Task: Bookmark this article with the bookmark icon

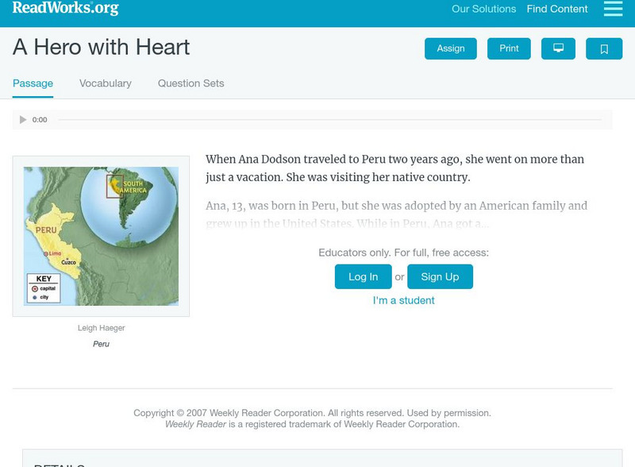Action: (604, 48)
